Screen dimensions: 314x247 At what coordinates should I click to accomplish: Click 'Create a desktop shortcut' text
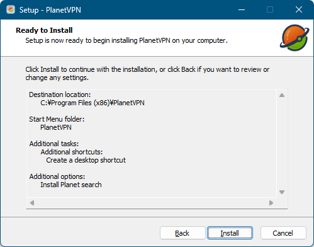[86, 160]
